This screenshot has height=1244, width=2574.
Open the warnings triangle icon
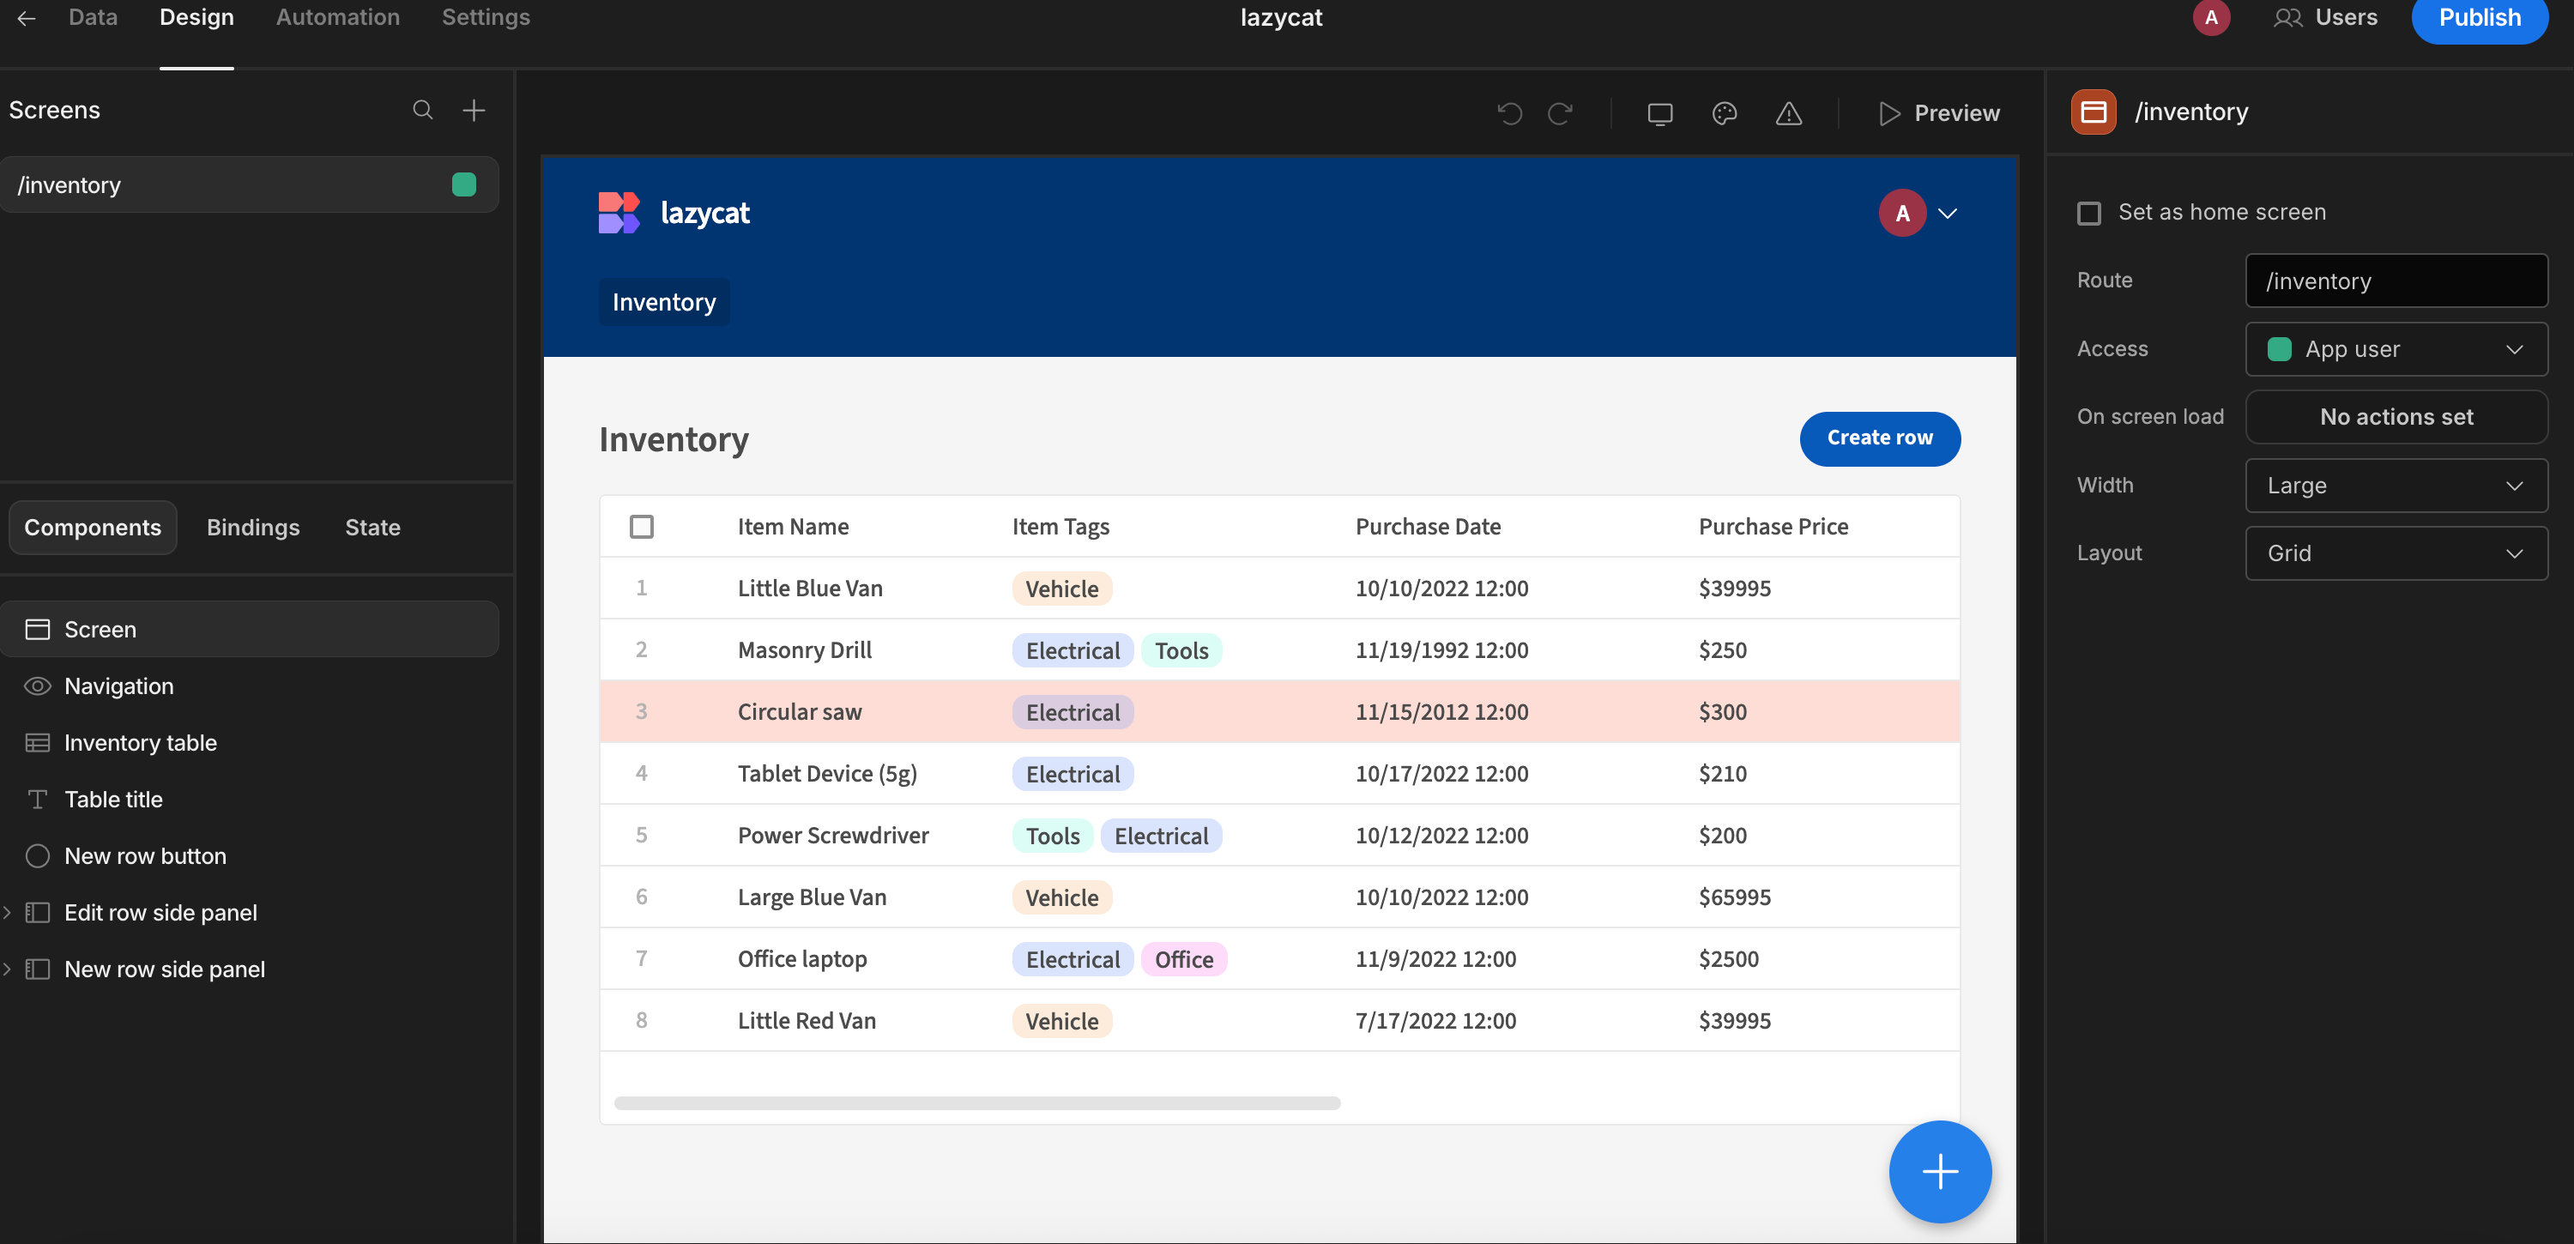(1789, 113)
